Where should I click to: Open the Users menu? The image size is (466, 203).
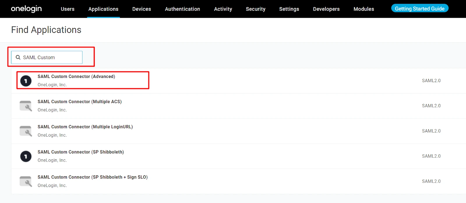tap(68, 9)
